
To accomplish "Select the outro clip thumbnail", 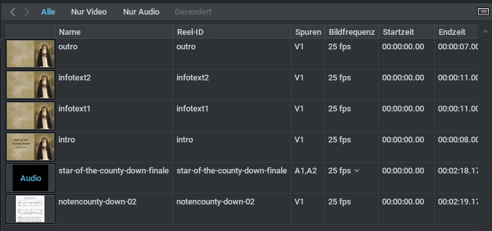I will (30, 54).
